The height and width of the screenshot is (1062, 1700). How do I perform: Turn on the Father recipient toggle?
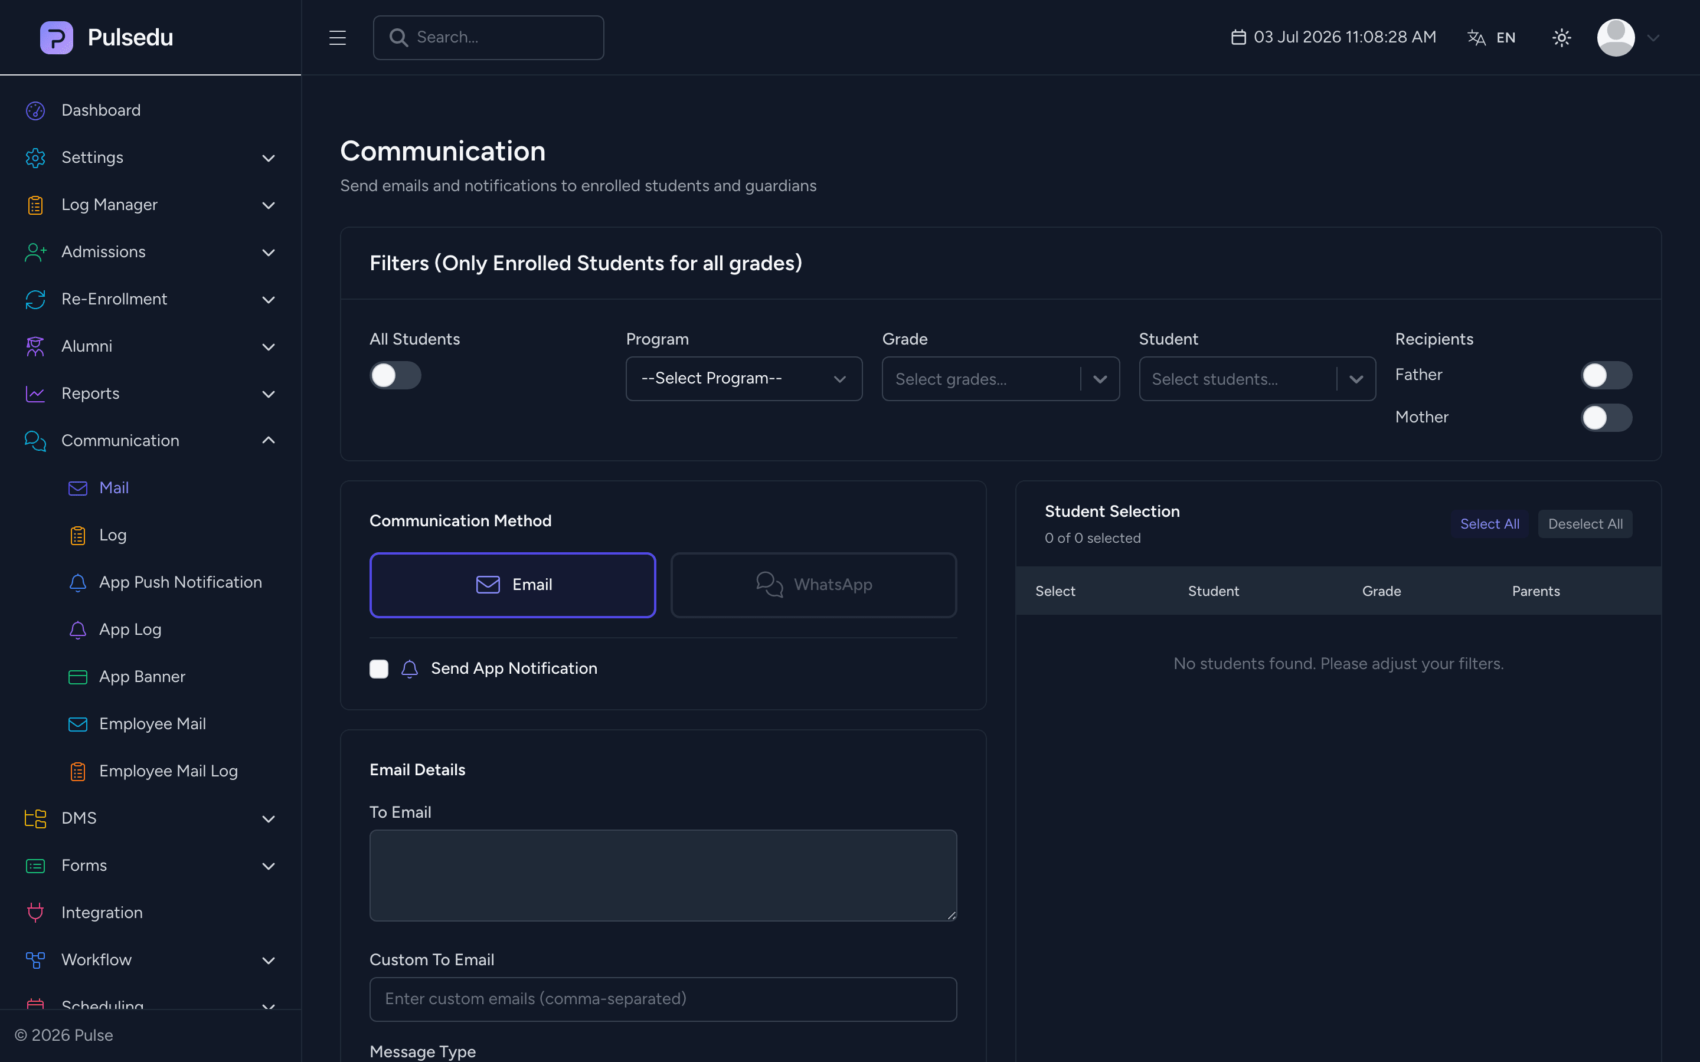1606,375
